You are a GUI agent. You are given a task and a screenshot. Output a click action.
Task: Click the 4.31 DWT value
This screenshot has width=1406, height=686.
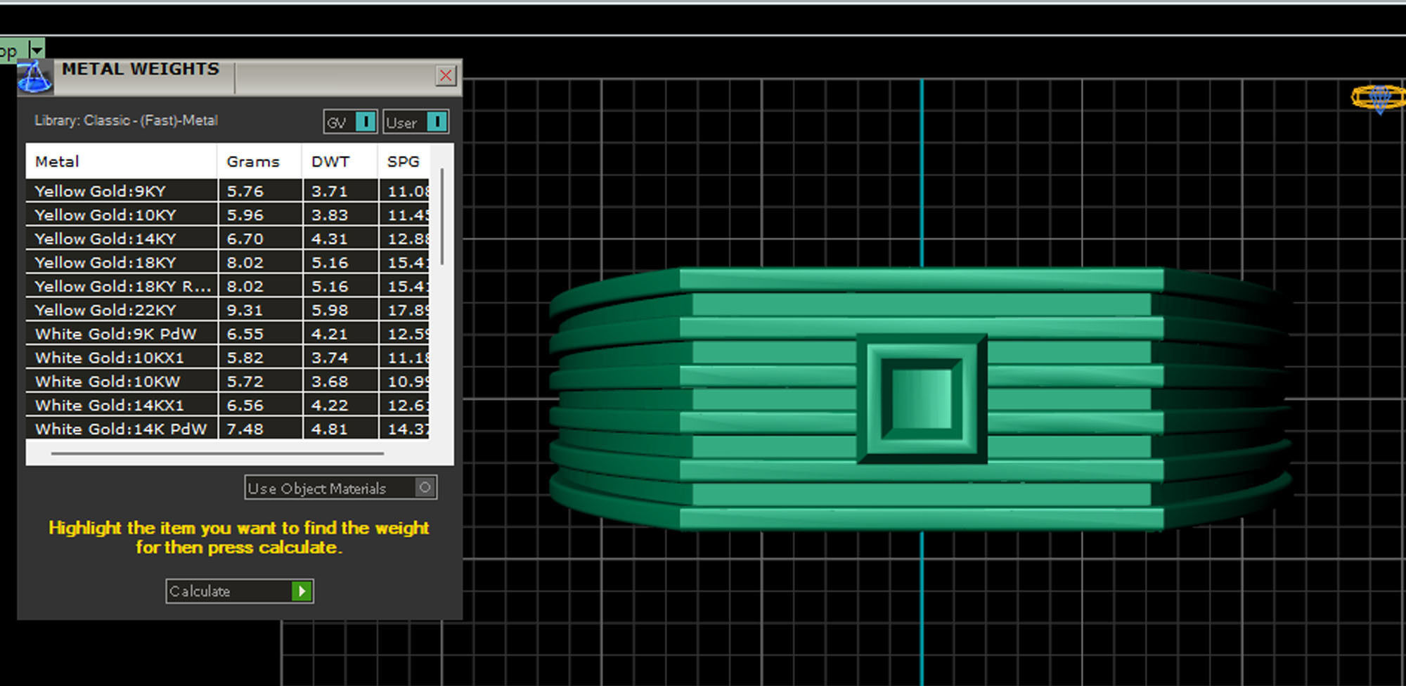330,239
